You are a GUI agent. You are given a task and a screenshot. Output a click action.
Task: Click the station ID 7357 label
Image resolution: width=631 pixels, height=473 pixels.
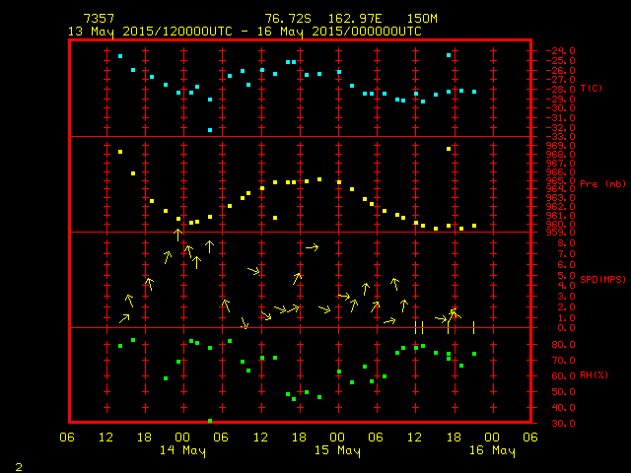(98, 19)
